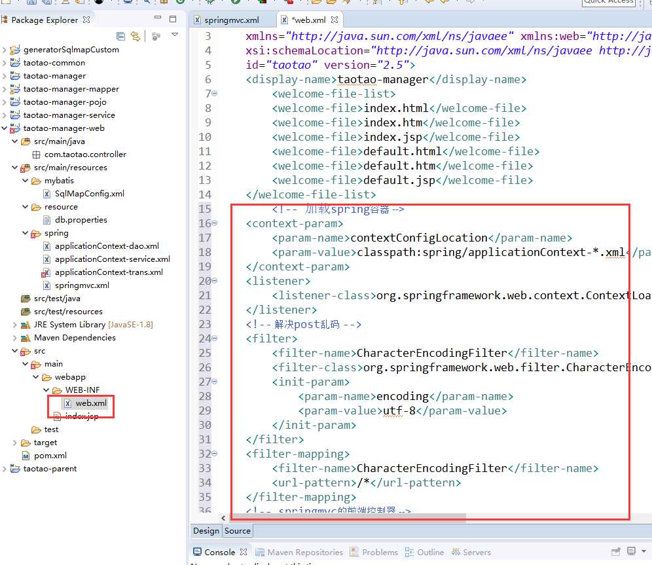The height and width of the screenshot is (565, 652).
Task: Close the Package Explorer view tab
Action: pos(86,20)
